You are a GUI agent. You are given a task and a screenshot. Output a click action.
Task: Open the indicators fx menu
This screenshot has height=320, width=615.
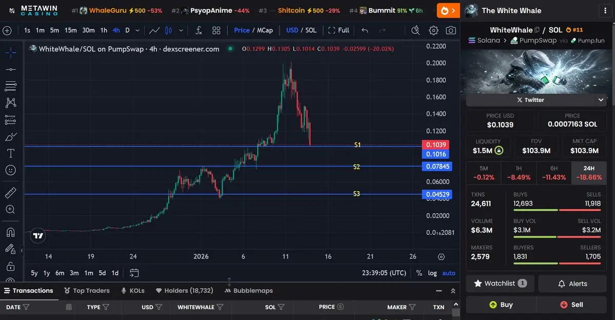click(199, 30)
